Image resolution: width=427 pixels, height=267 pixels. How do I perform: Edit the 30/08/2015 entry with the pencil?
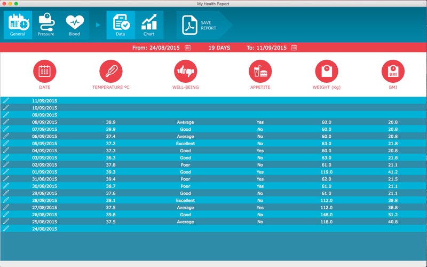click(6, 185)
